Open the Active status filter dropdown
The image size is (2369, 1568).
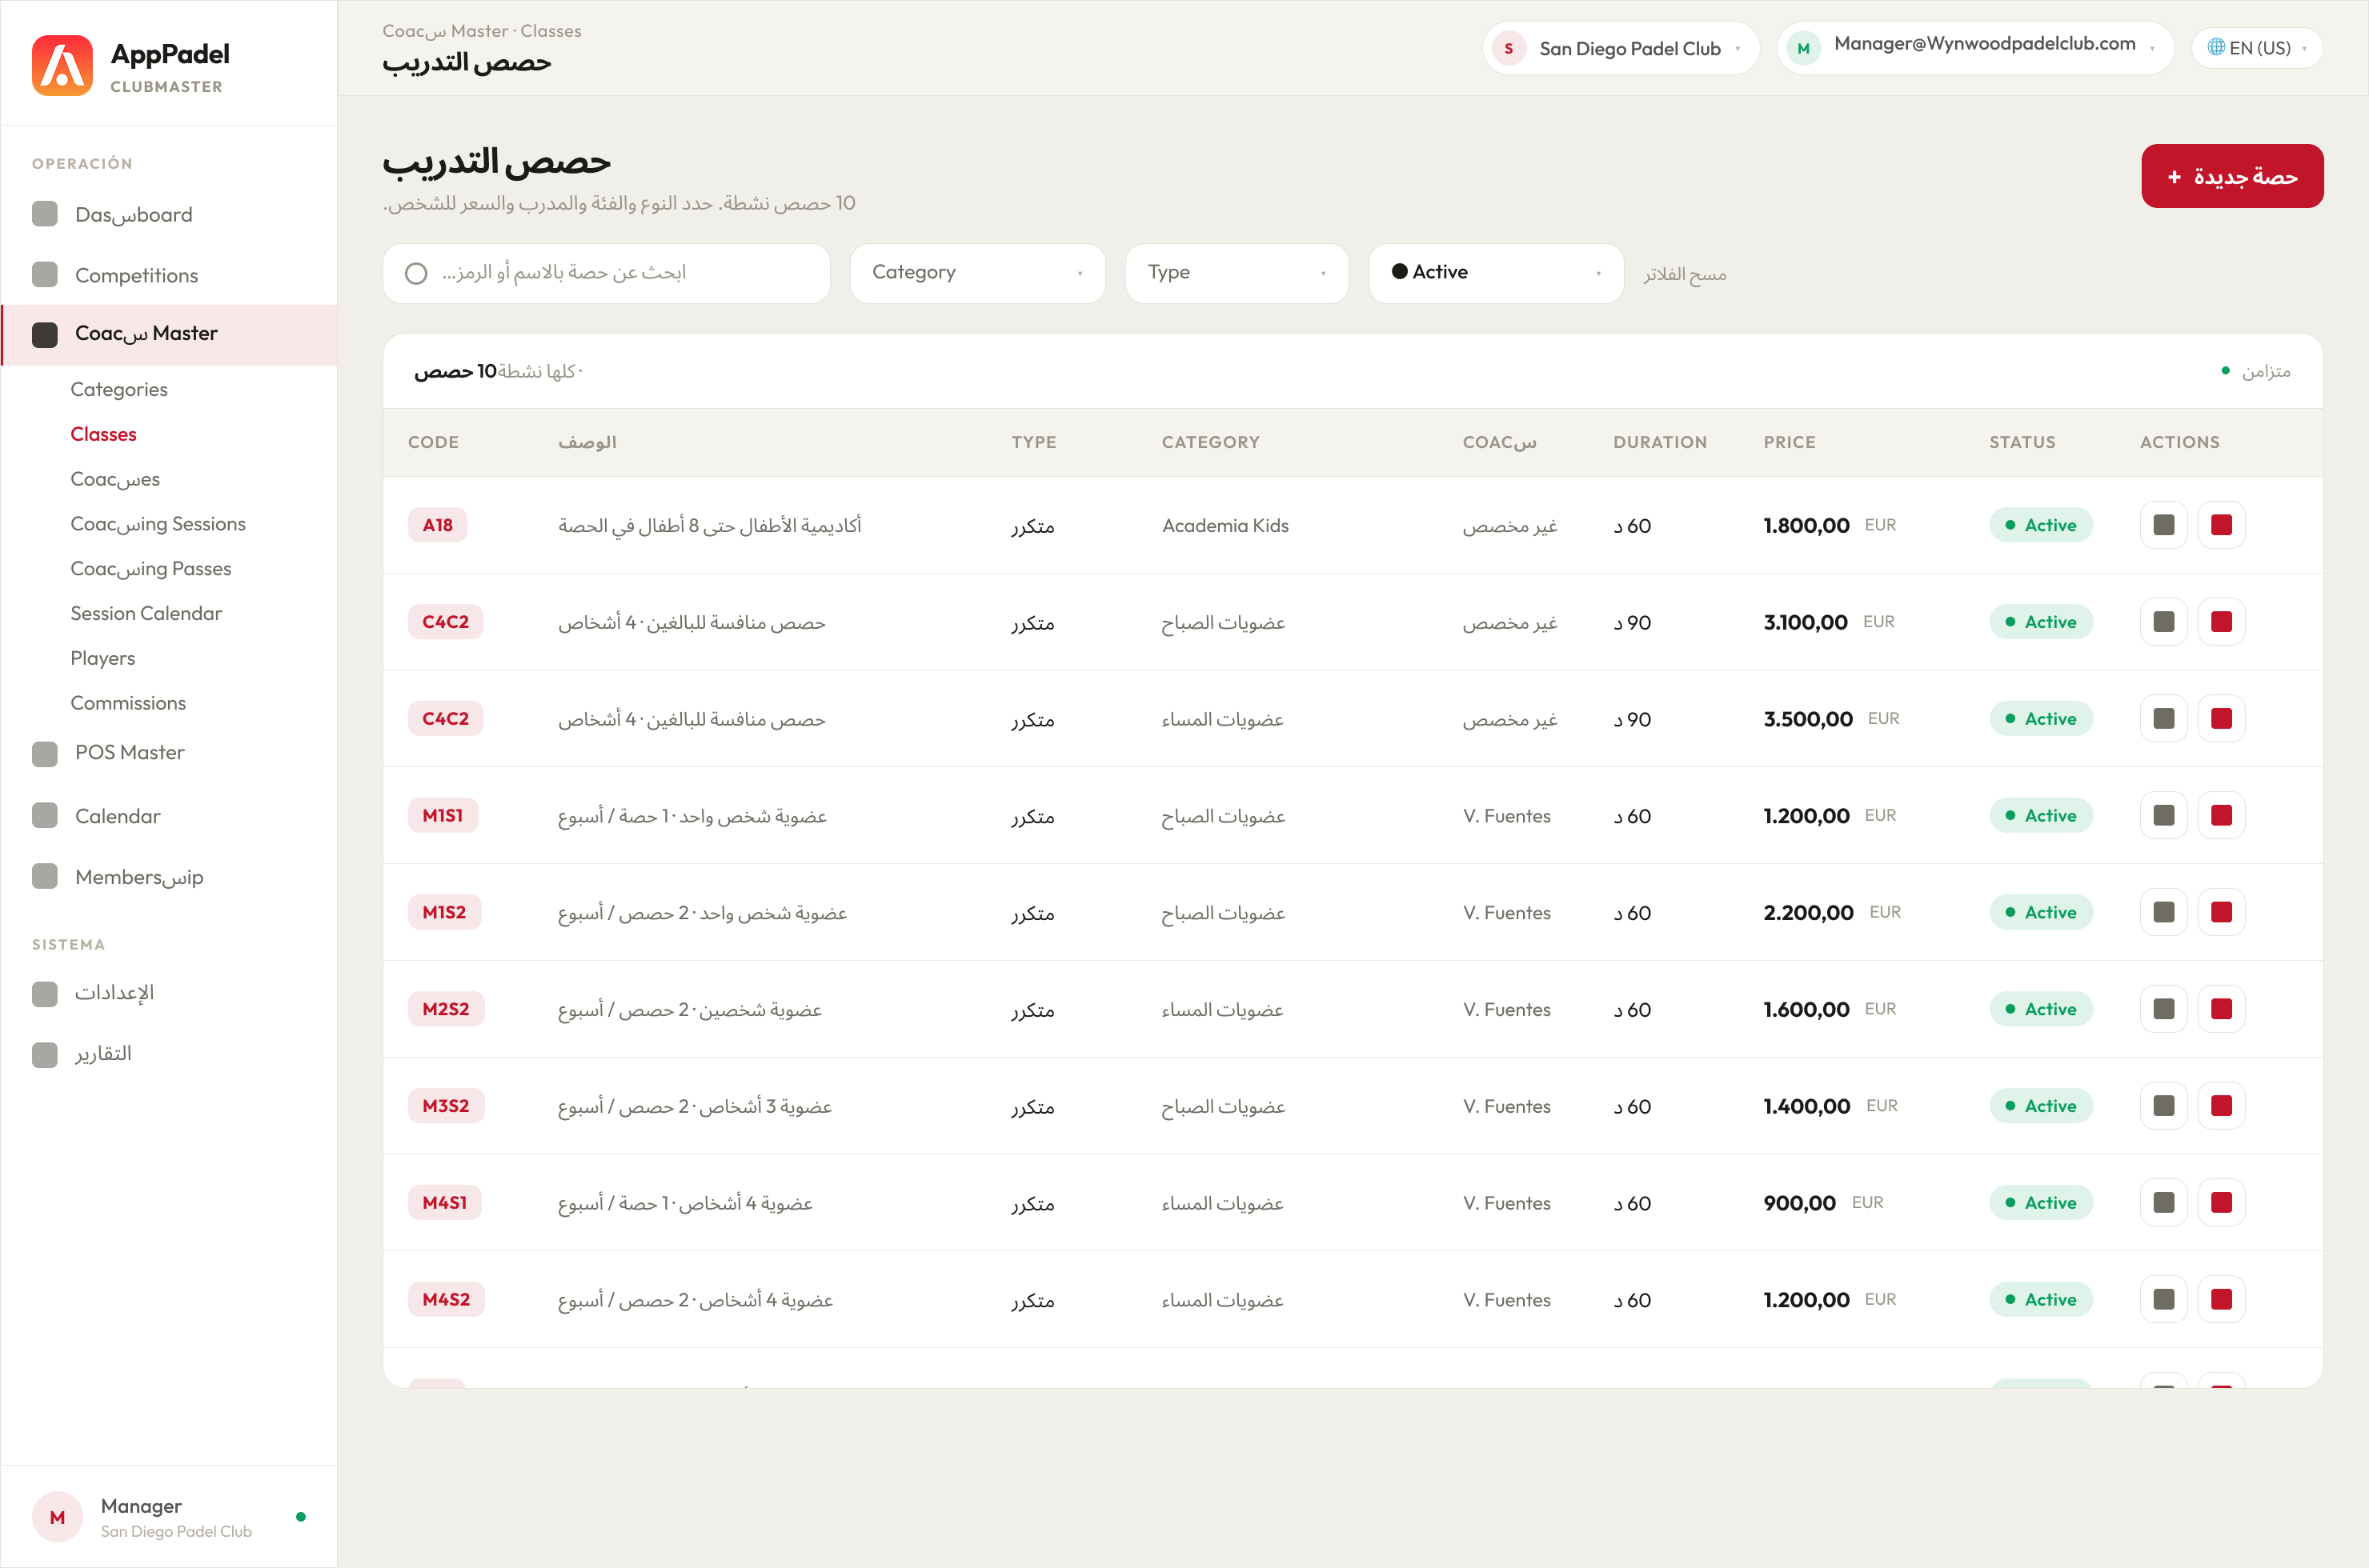tap(1496, 273)
